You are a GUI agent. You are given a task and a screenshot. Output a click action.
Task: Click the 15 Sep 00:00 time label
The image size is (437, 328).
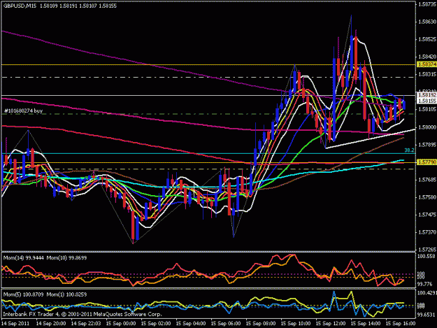pyautogui.click(x=121, y=324)
